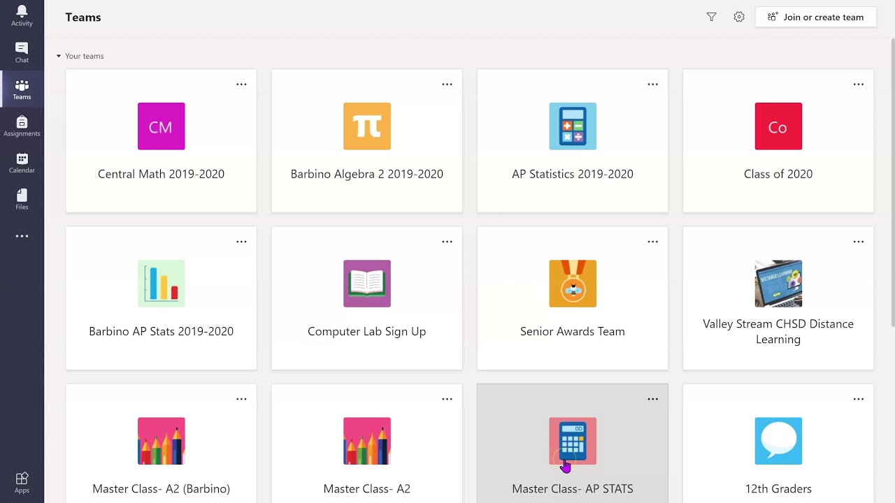Click Join or create team button
The height and width of the screenshot is (503, 895).
click(x=815, y=17)
